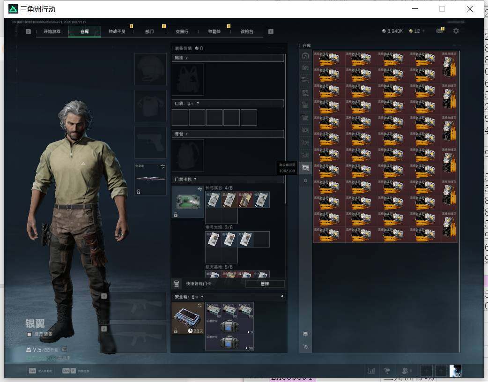
Task: Click the 胸挂 chest rig section header
Action: (228, 58)
